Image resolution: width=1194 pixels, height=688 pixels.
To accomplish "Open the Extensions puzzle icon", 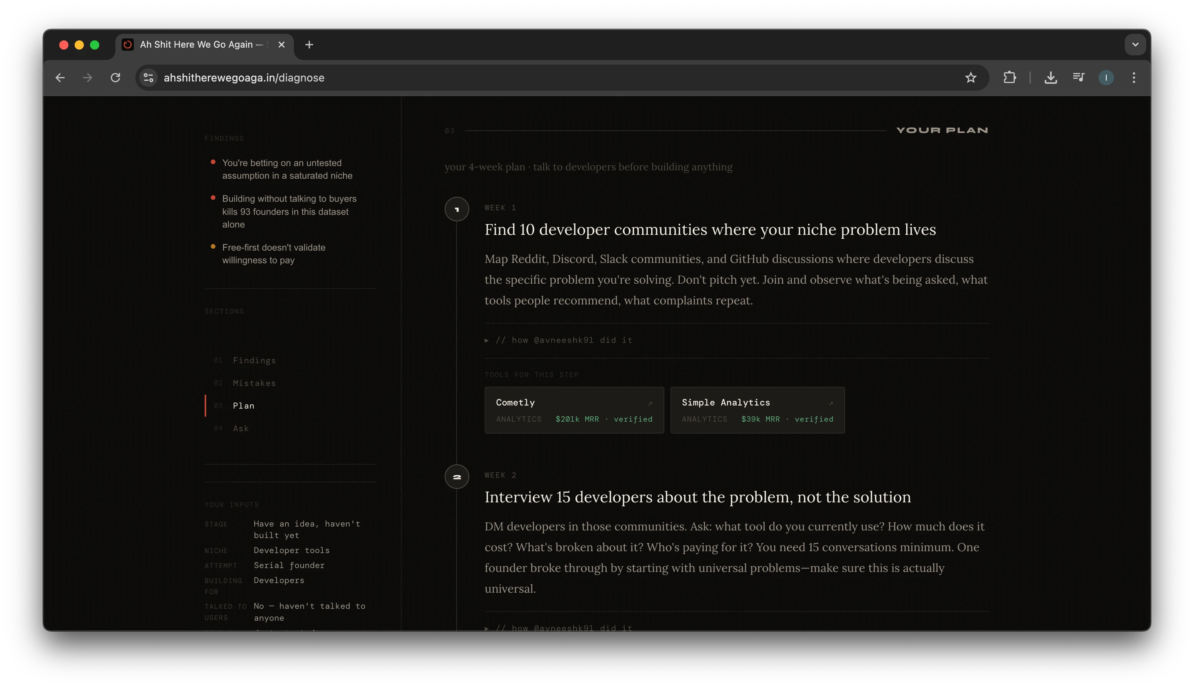I will (1010, 78).
